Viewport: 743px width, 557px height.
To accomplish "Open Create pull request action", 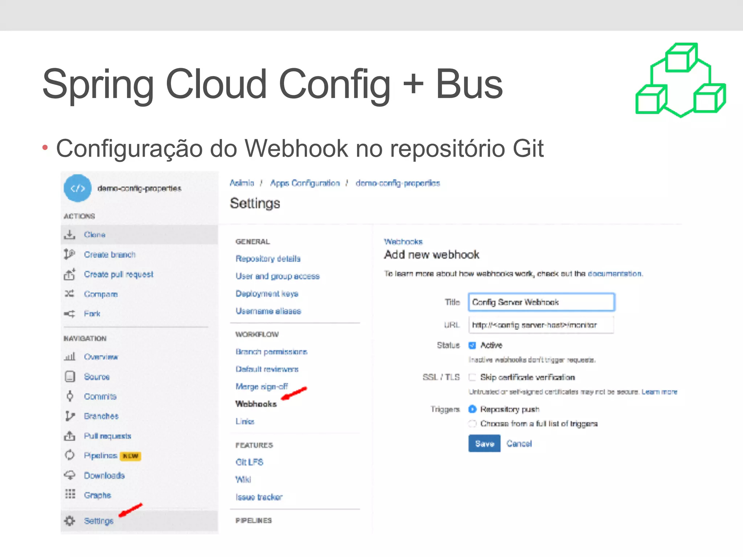I will tap(119, 275).
